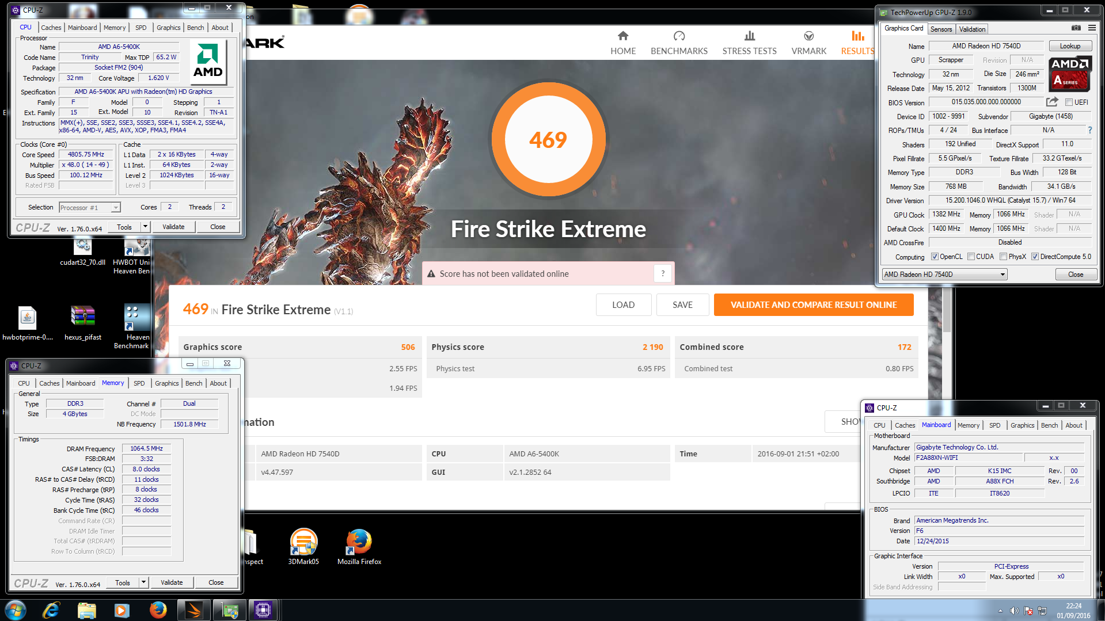Open Windows Explorer from the taskbar

click(x=86, y=609)
